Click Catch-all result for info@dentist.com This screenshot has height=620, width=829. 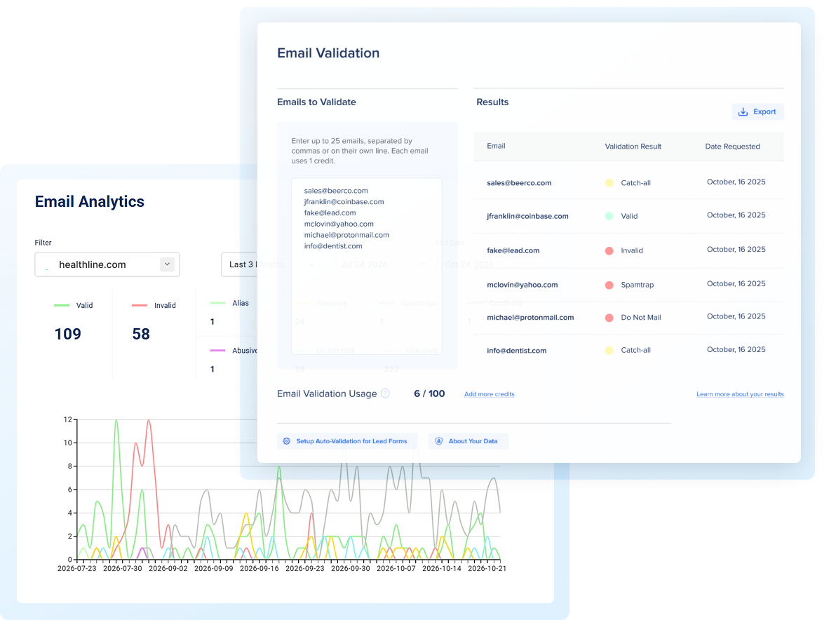(x=635, y=351)
